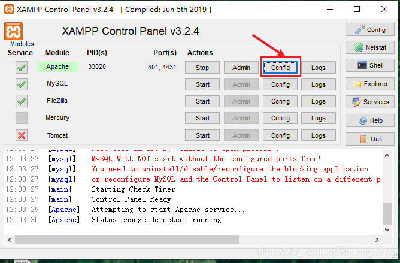
Task: Click 'Attempting to start Apache service' log line
Action: (168, 210)
